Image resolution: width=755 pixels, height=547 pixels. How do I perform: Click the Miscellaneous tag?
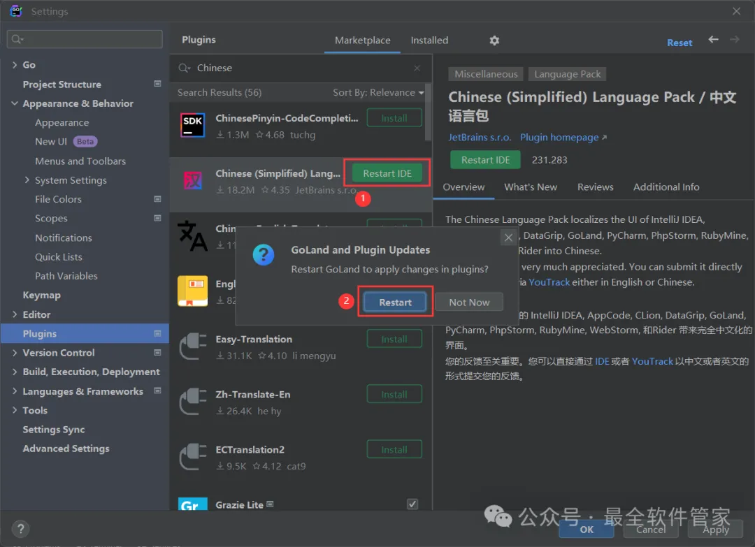coord(486,74)
